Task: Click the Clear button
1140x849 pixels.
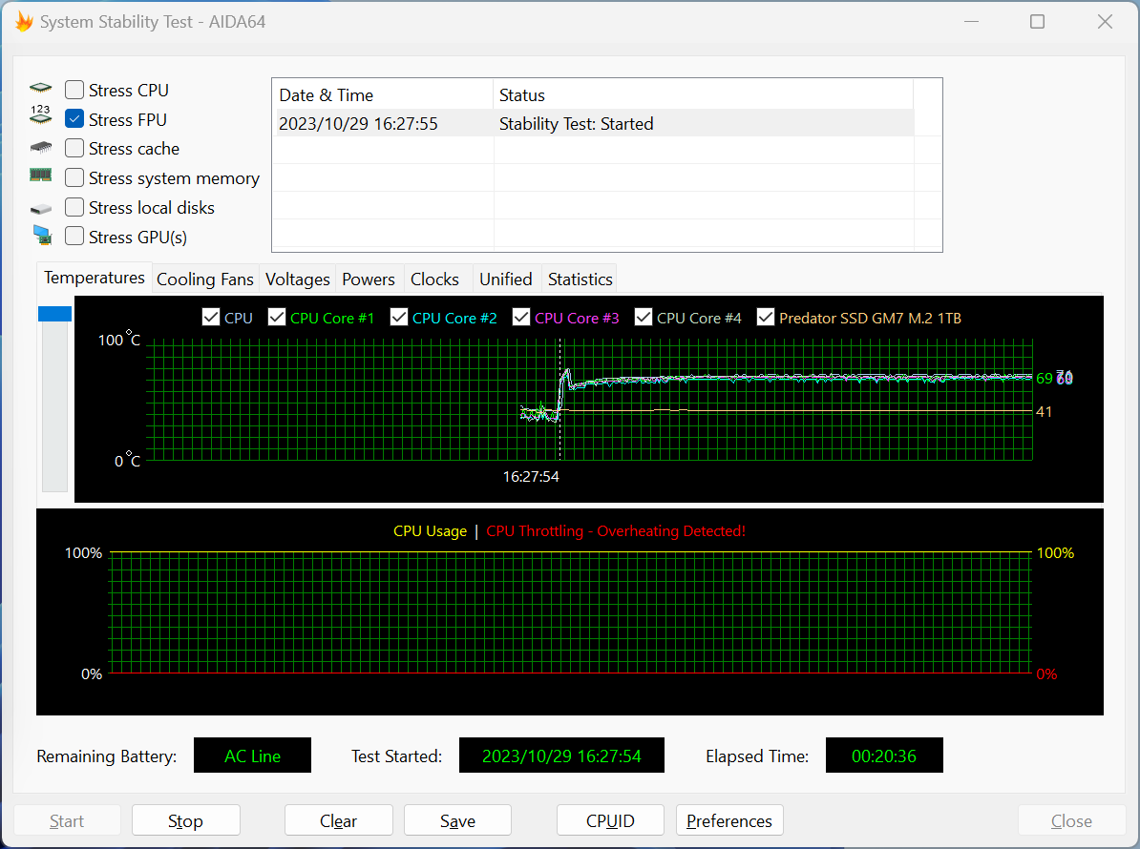Action: 338,820
